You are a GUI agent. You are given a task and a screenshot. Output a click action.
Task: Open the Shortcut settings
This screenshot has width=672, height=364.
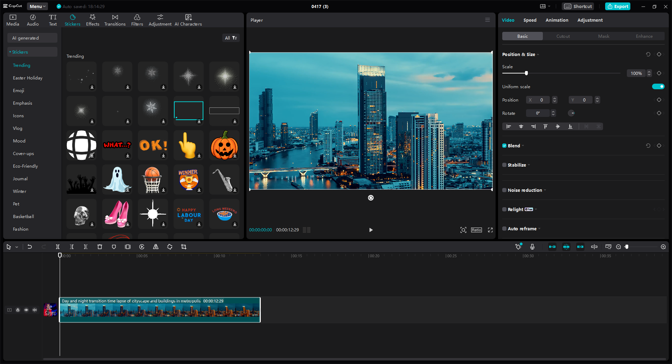(x=577, y=6)
